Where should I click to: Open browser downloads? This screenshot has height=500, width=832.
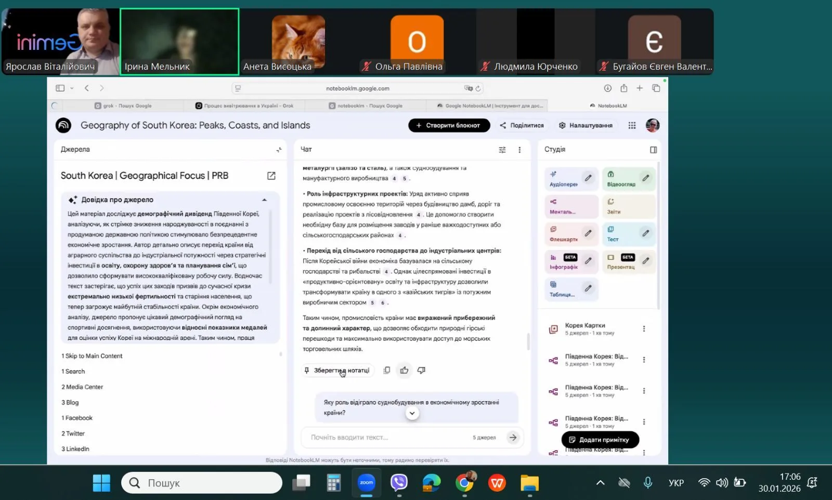[x=607, y=88]
